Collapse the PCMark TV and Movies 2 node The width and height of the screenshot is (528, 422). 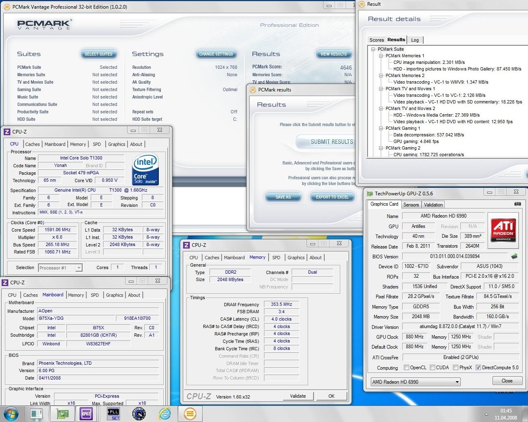point(381,108)
